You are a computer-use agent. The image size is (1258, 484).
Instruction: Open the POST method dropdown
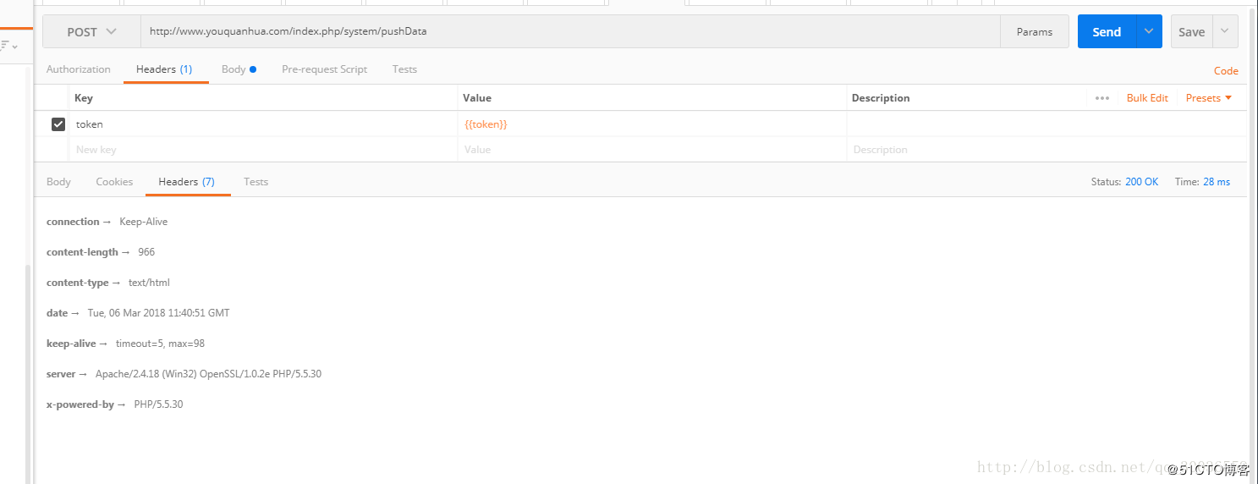(91, 32)
